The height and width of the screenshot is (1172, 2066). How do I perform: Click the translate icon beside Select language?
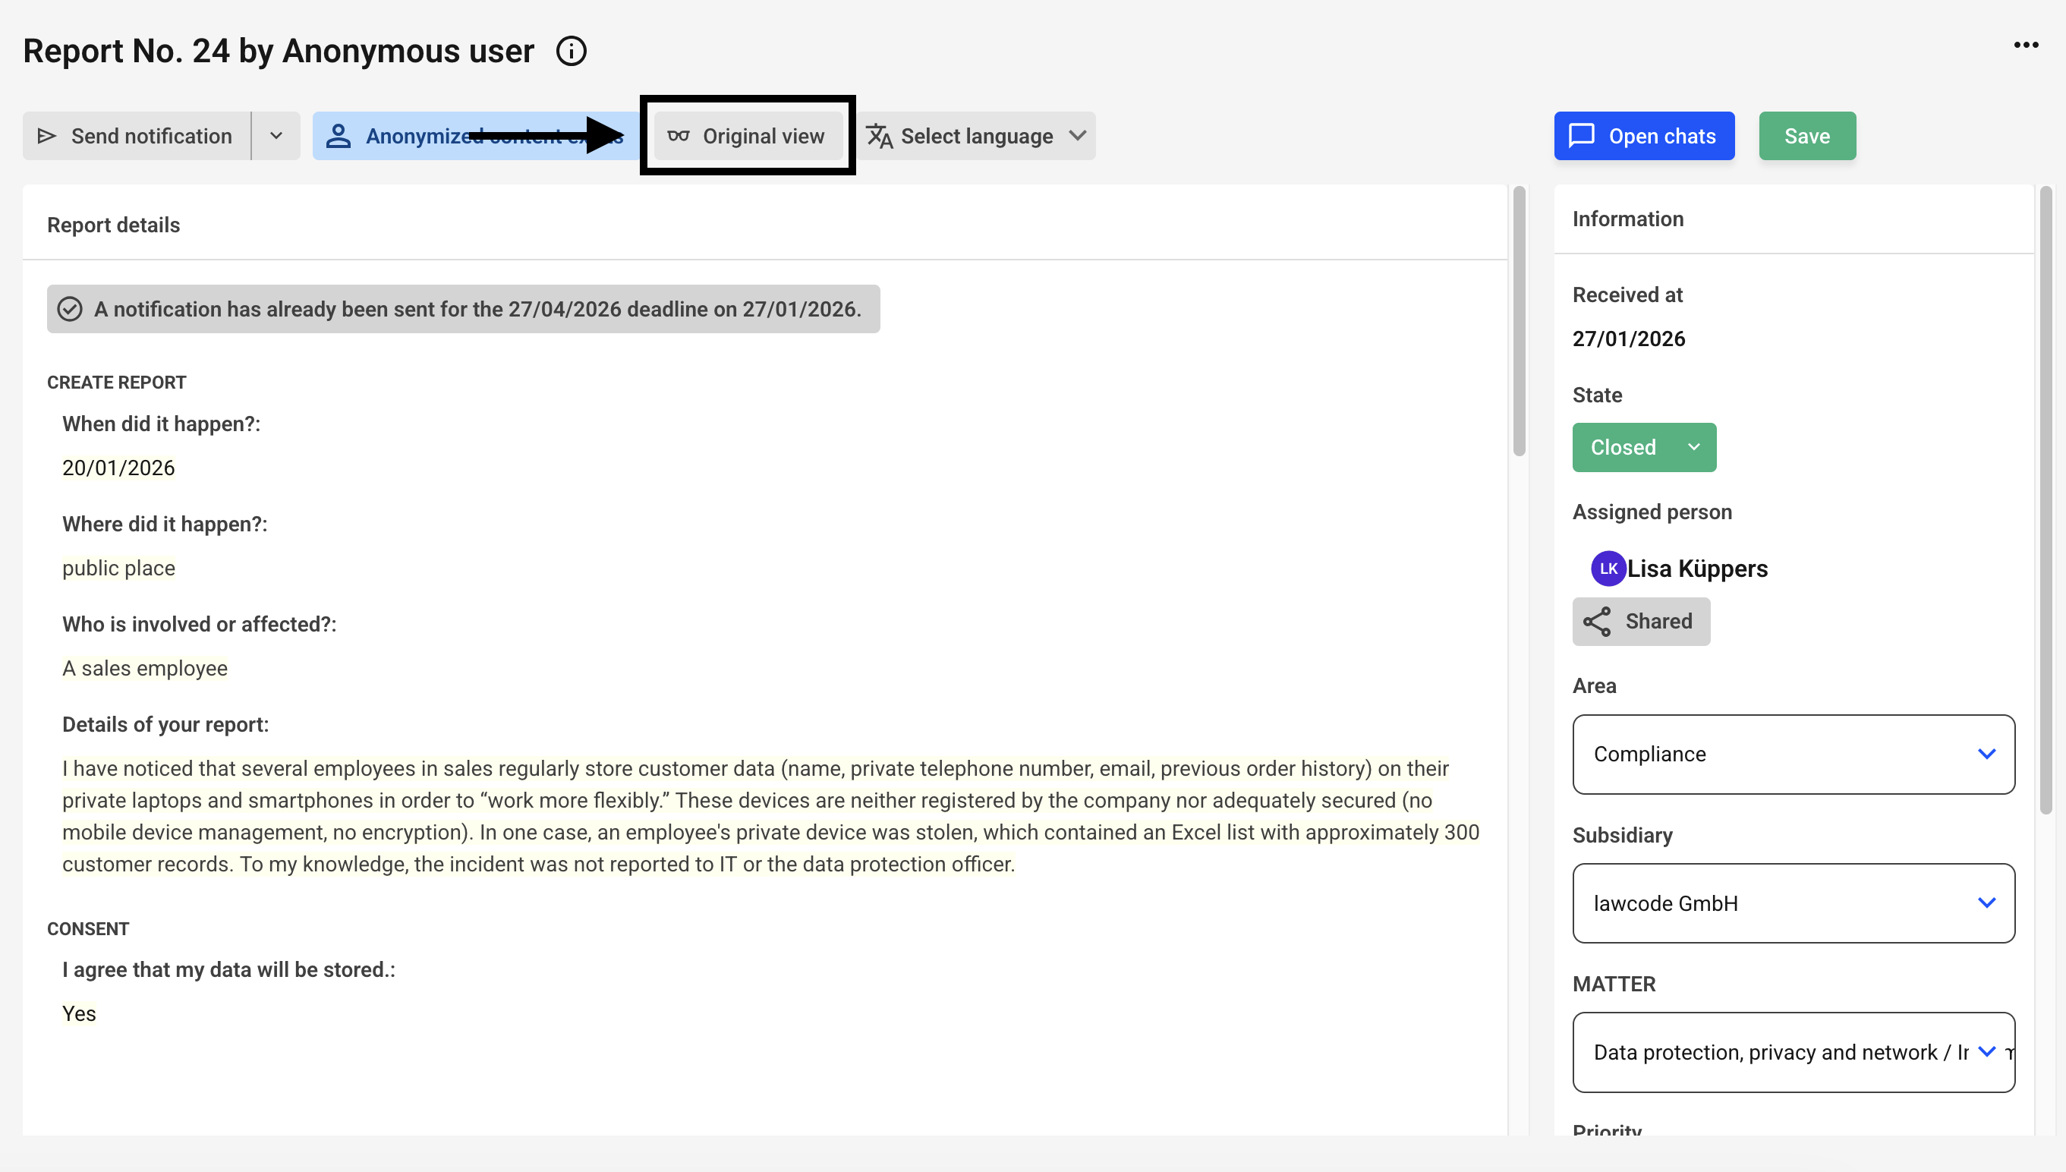click(879, 136)
